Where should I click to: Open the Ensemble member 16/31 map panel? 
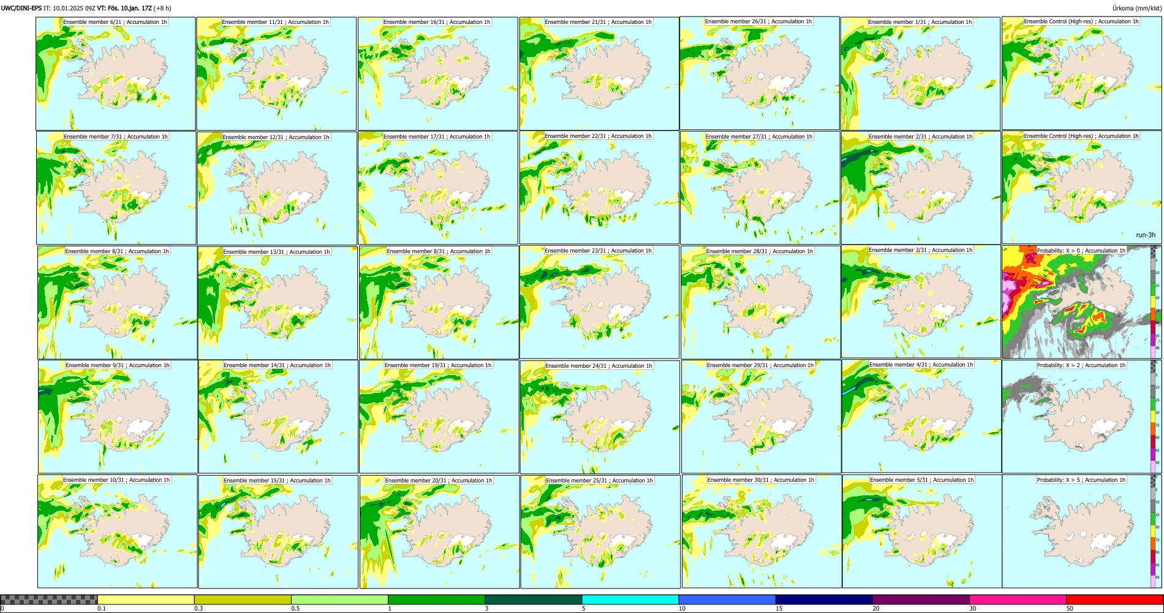pyautogui.click(x=437, y=74)
